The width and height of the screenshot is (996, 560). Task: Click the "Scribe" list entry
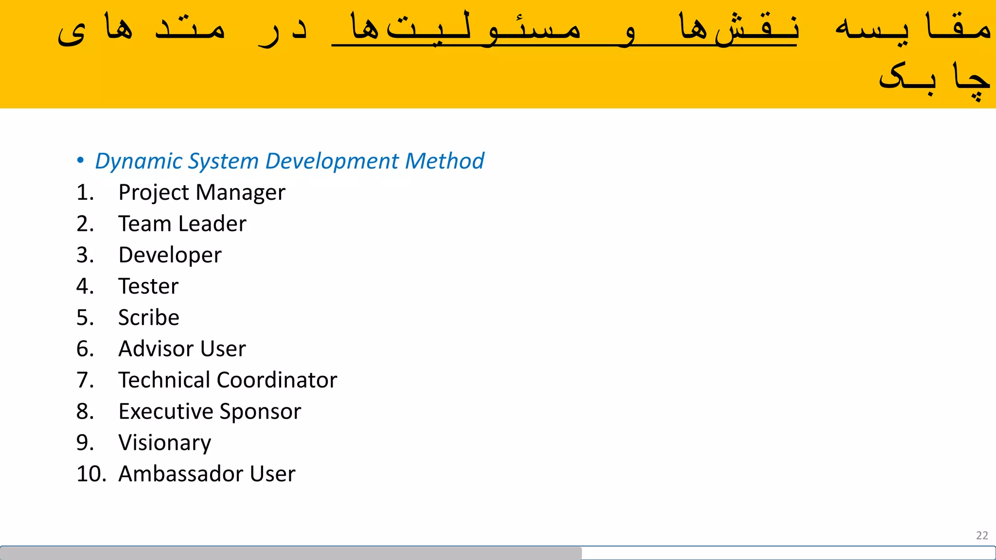(149, 317)
